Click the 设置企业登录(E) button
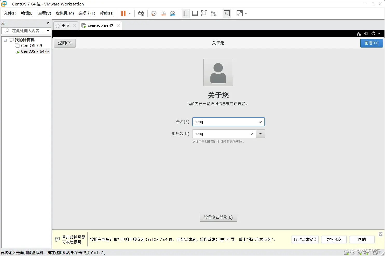Image resolution: width=385 pixels, height=256 pixels. pos(218,217)
